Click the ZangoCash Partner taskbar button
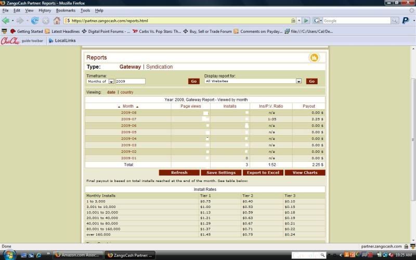 [x=130, y=255]
